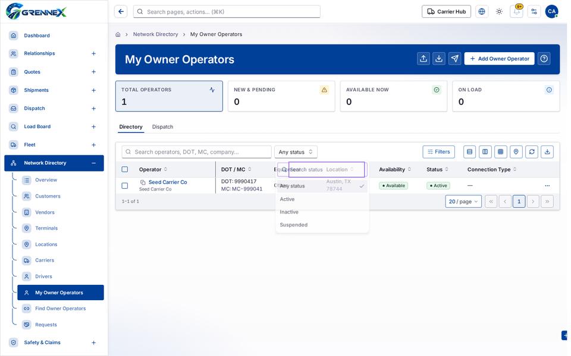Switch to the Dispatch tab
This screenshot has height=356, width=571.
click(162, 127)
